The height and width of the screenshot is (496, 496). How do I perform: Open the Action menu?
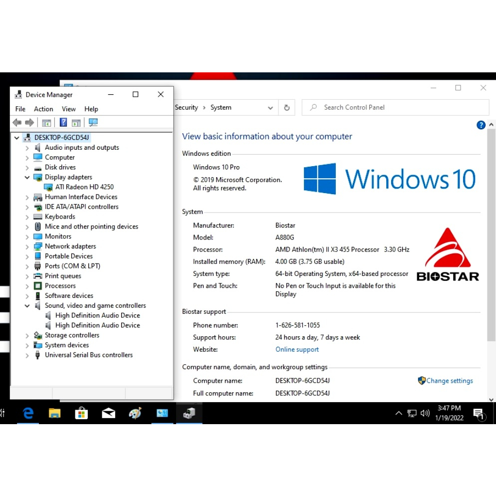pyautogui.click(x=43, y=109)
